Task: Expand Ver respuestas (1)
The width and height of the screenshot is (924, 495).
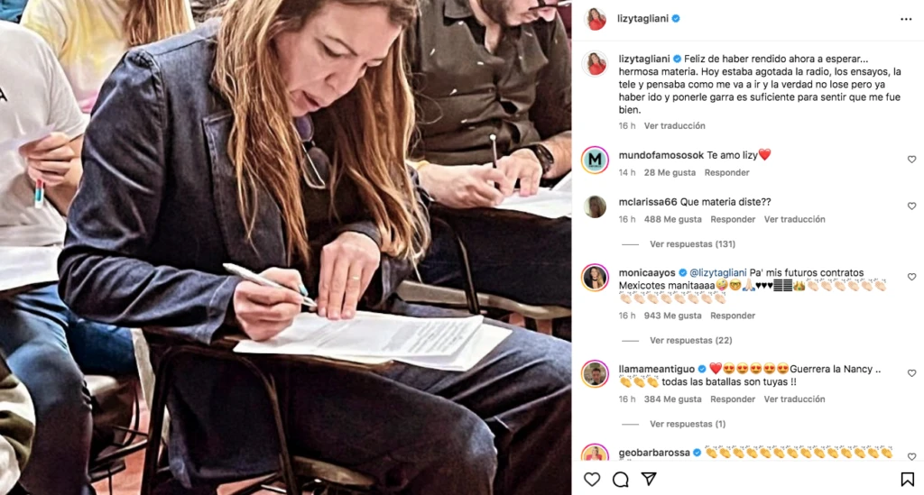Action: pyautogui.click(x=688, y=424)
